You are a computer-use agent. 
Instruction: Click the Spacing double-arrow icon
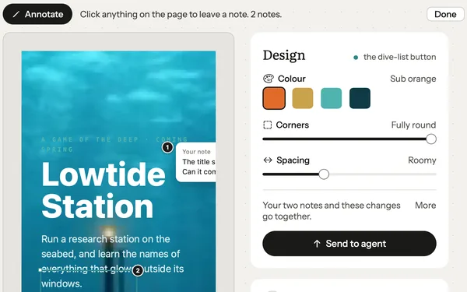[x=268, y=160]
